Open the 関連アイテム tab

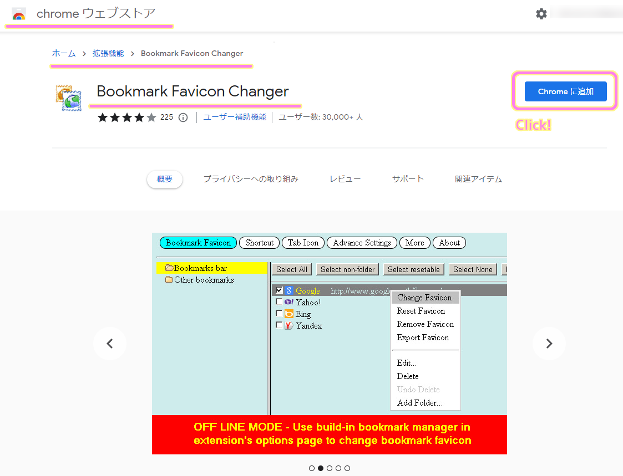pos(478,179)
